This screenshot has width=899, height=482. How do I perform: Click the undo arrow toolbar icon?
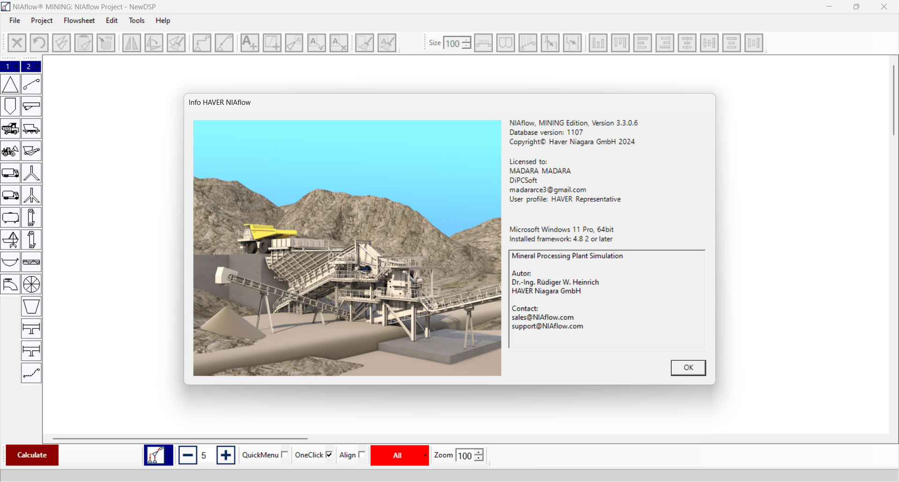click(39, 43)
